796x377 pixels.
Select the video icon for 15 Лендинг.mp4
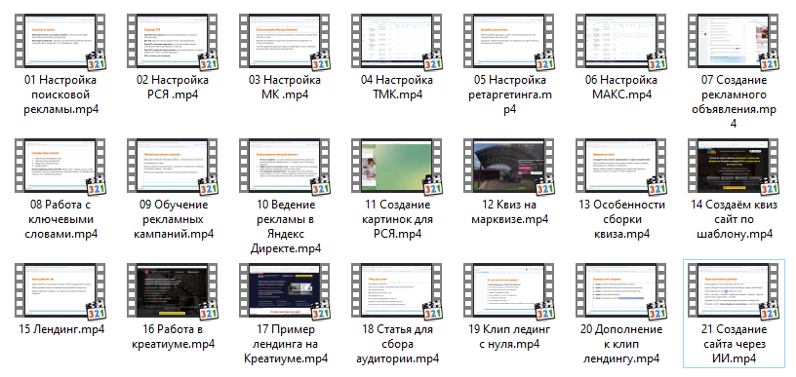click(60, 291)
